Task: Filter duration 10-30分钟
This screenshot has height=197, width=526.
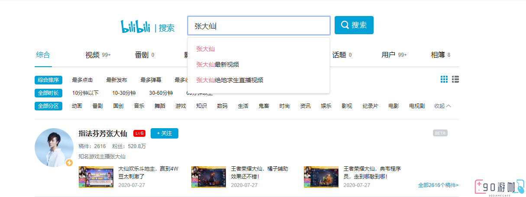Action: (x=124, y=93)
